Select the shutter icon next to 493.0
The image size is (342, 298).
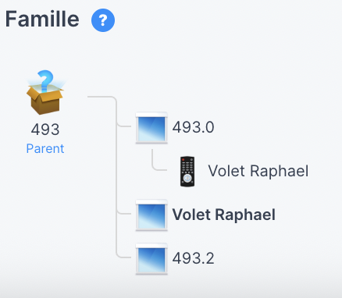[x=151, y=127]
